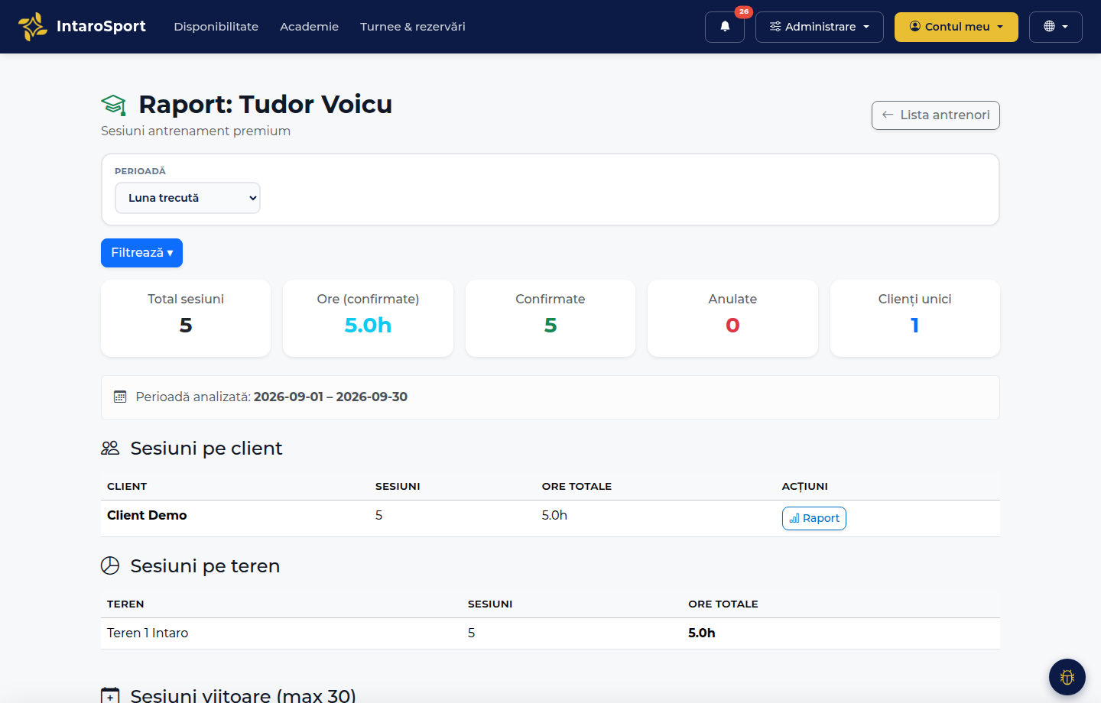
Task: Open the Perioadă select showing Luna trecută
Action: coord(187,198)
